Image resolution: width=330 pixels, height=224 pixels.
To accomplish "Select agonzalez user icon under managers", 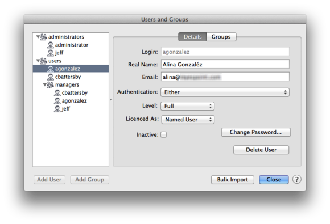I will [x=57, y=101].
